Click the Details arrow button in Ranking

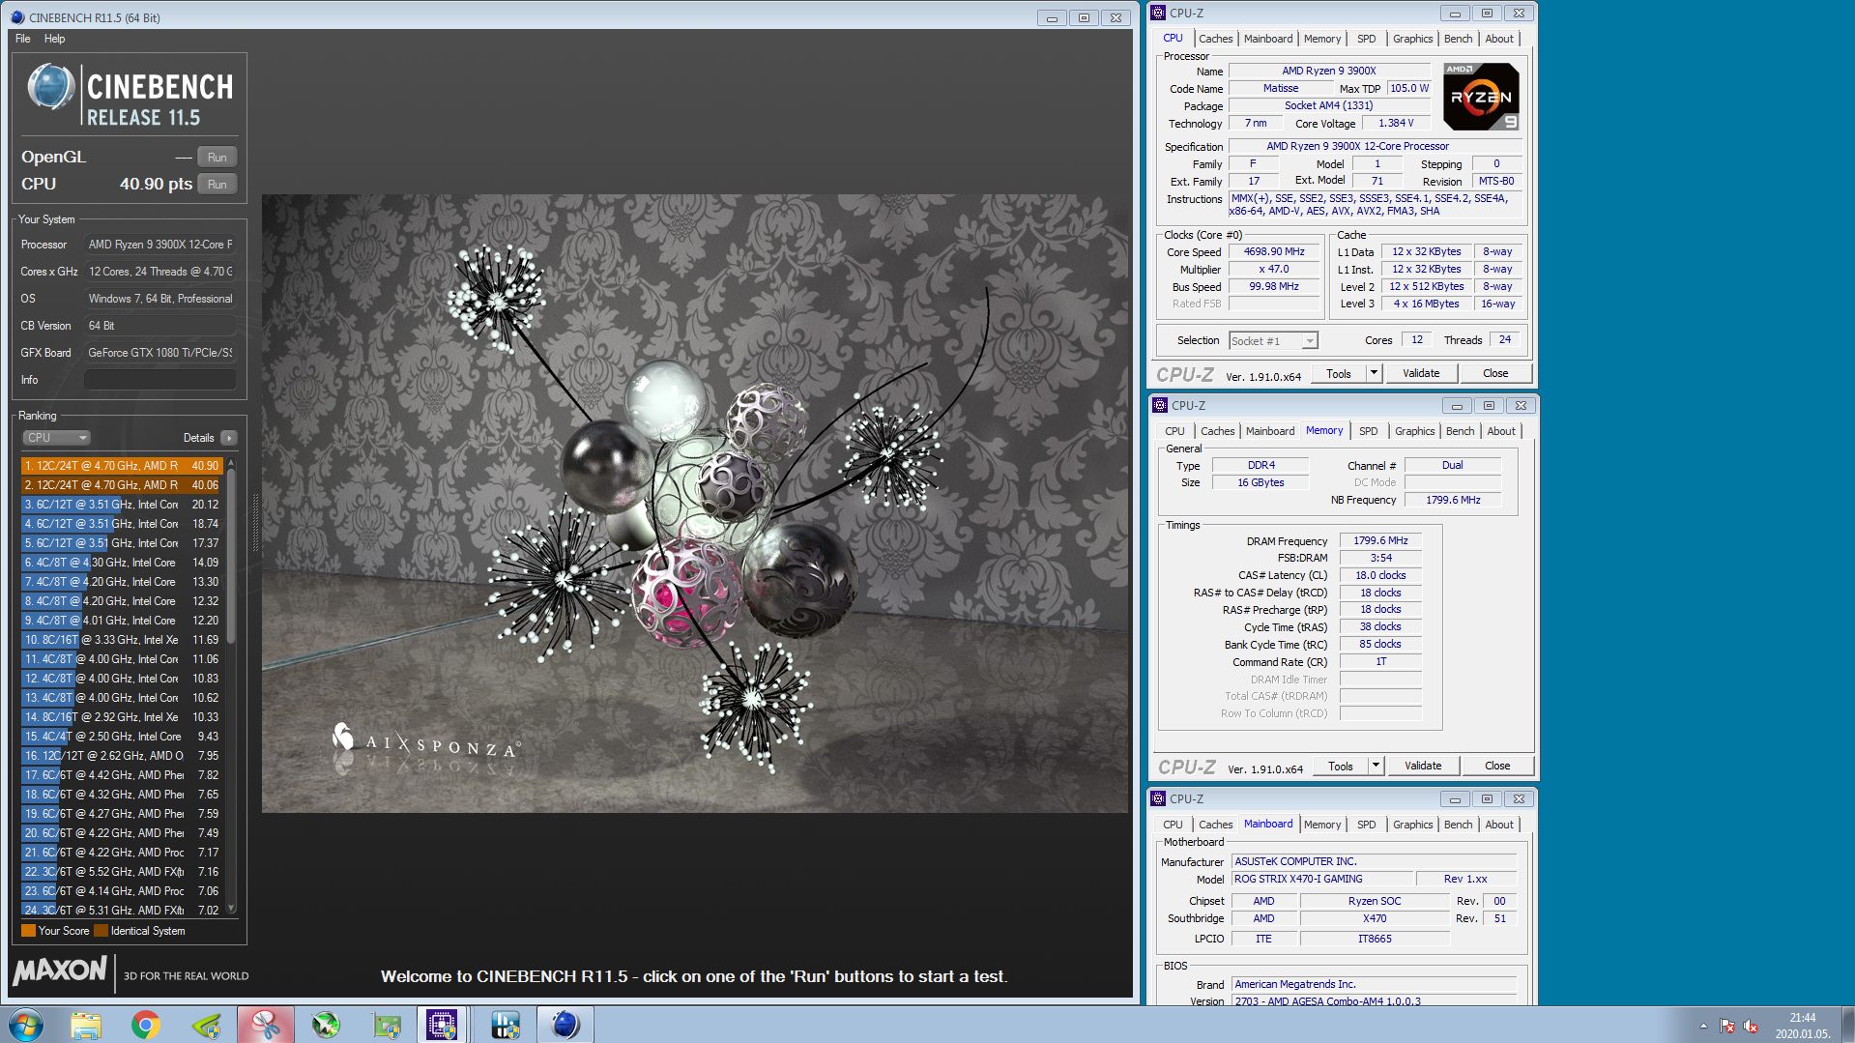(x=229, y=438)
